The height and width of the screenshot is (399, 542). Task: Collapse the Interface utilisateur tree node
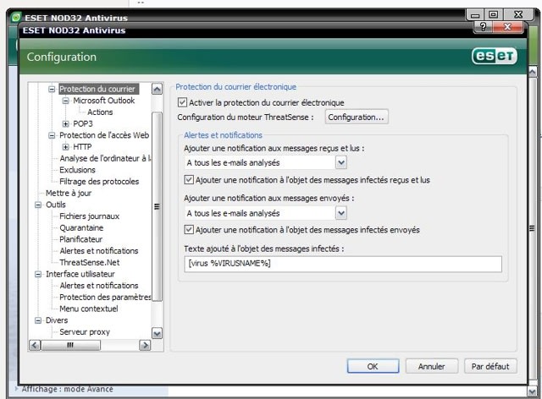click(x=38, y=274)
